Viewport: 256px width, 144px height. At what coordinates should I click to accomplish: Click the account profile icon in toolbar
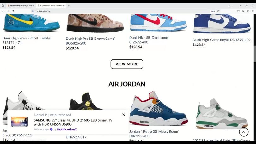click(243, 11)
